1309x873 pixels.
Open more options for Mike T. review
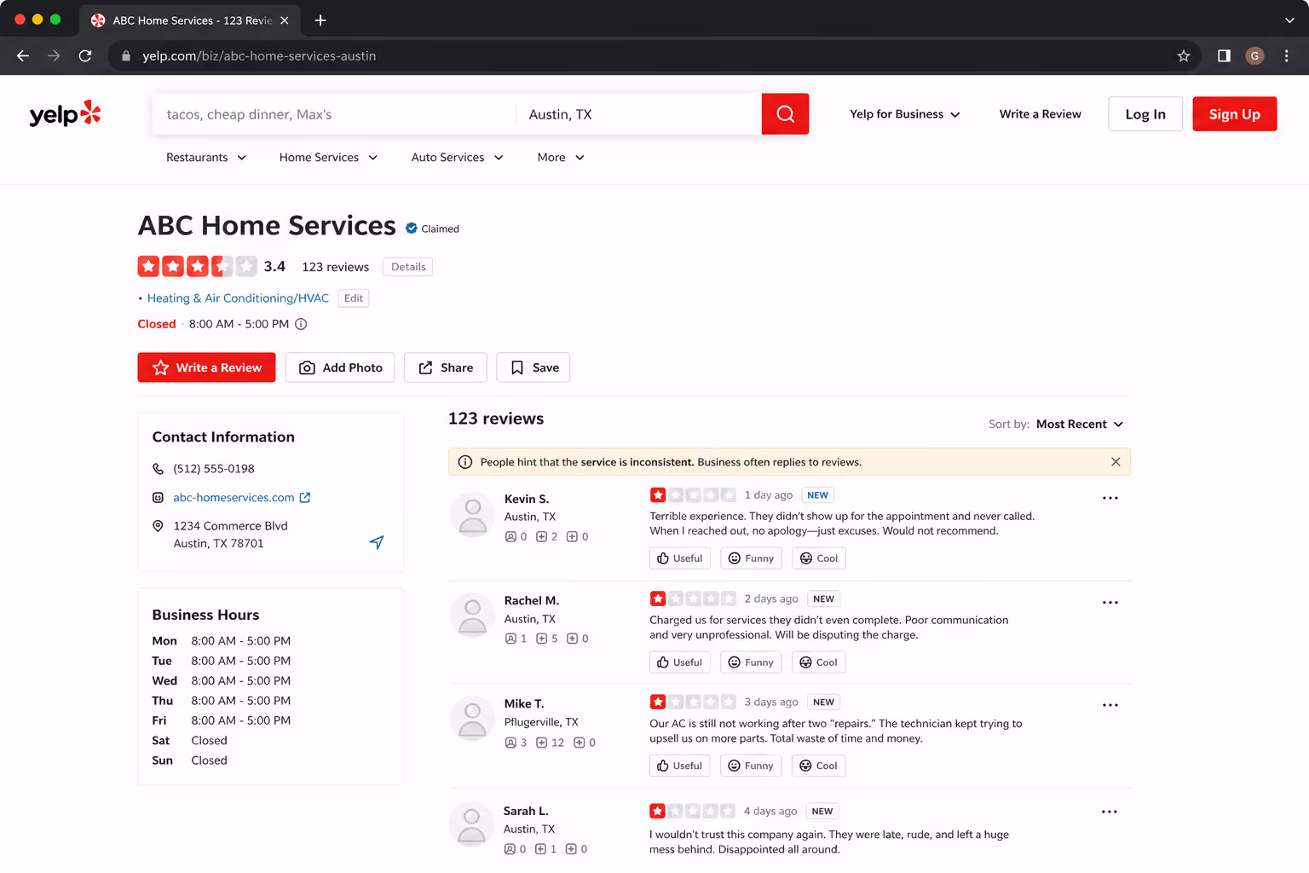[x=1110, y=705]
